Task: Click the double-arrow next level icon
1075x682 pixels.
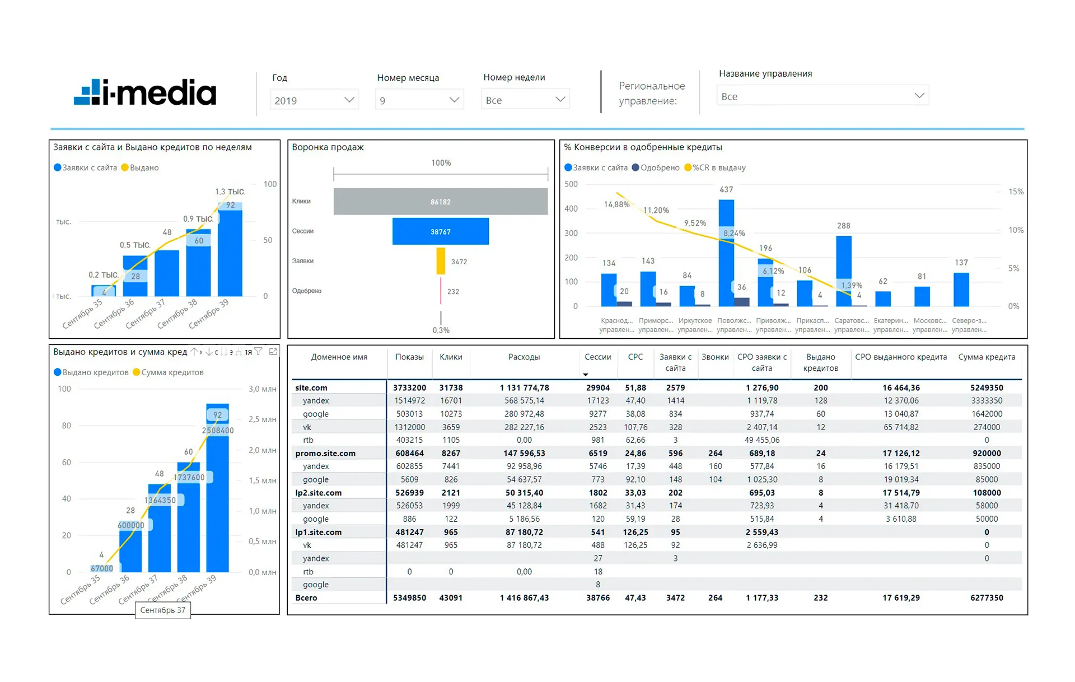Action: pyautogui.click(x=224, y=352)
